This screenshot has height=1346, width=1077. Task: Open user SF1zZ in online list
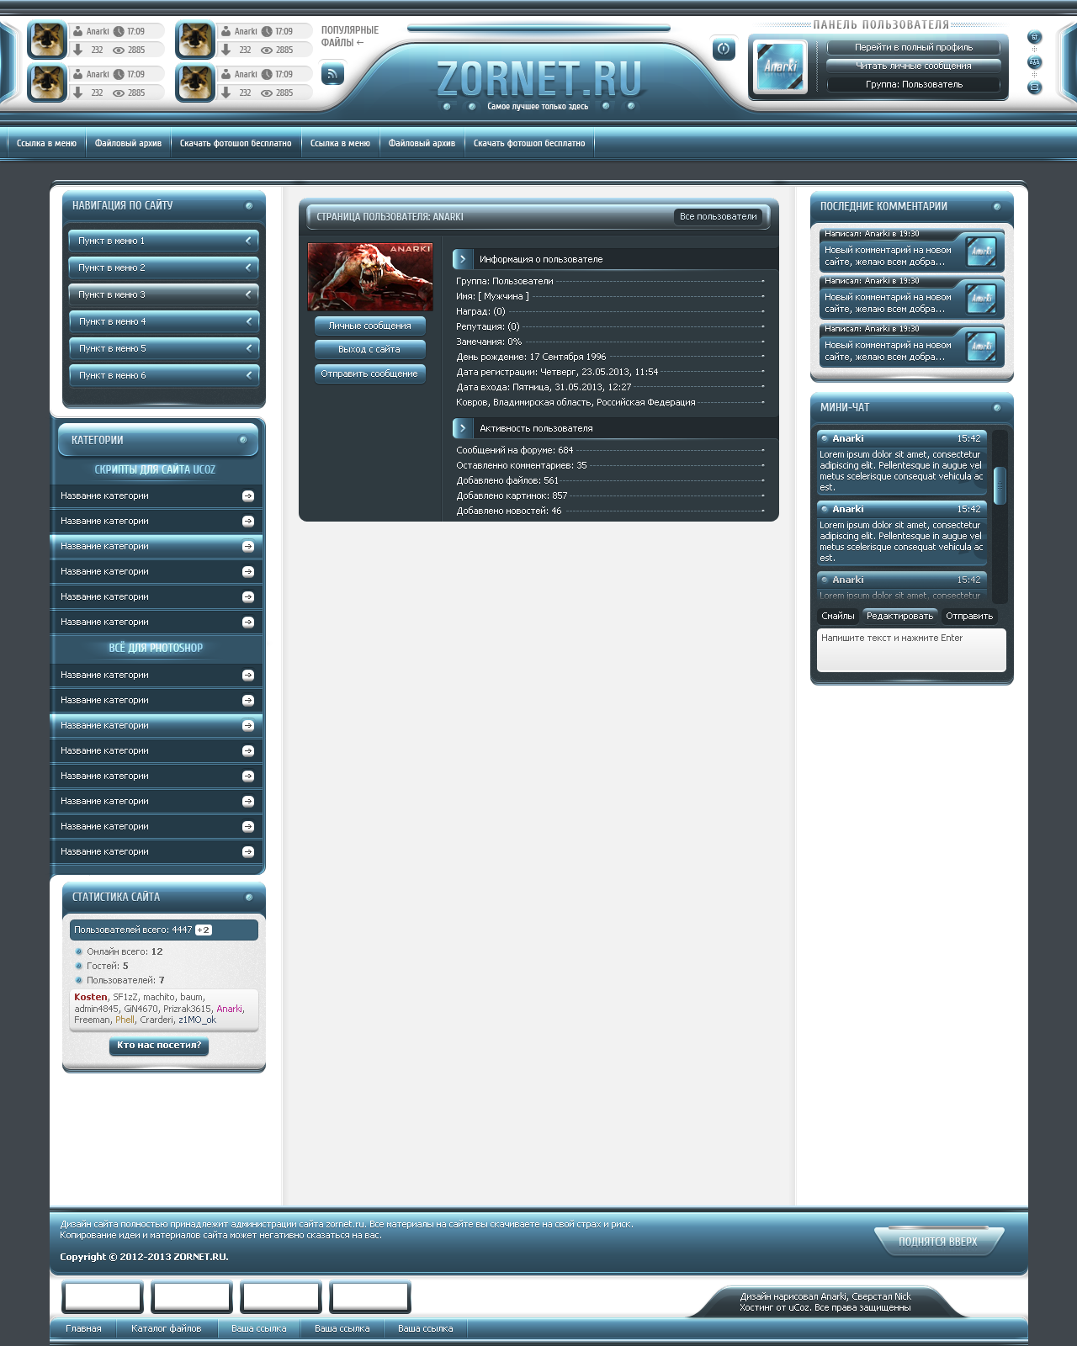(125, 997)
